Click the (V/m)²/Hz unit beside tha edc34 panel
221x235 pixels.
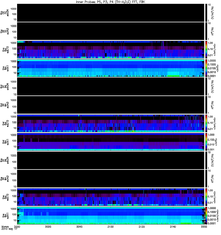click(212, 13)
